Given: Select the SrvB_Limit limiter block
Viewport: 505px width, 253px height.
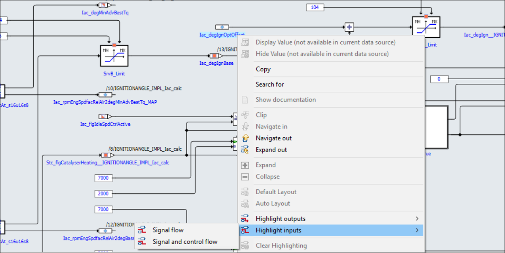Looking at the screenshot, I should (114, 56).
